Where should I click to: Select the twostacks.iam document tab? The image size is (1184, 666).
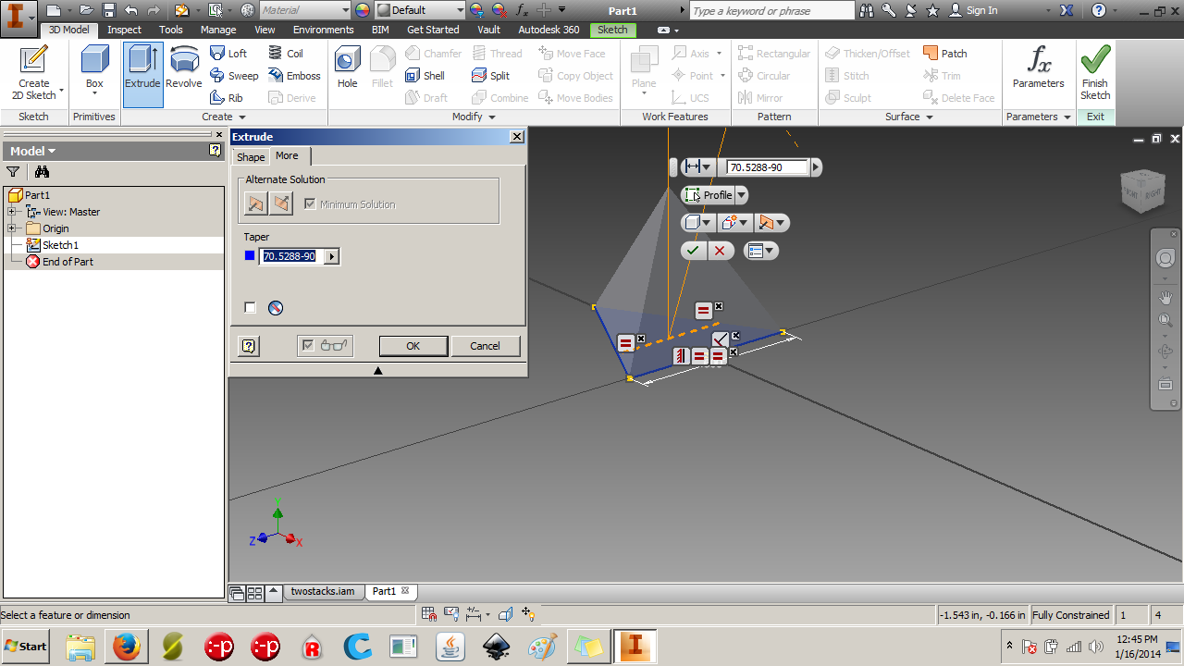[322, 591]
